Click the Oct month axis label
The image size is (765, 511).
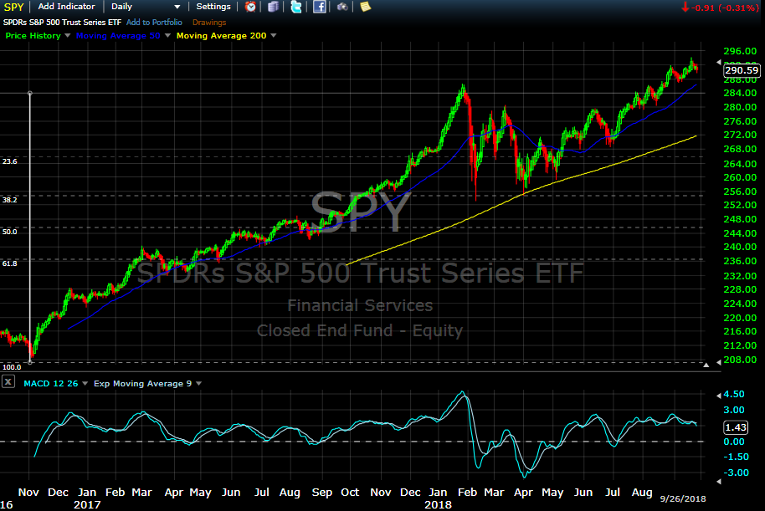[350, 493]
